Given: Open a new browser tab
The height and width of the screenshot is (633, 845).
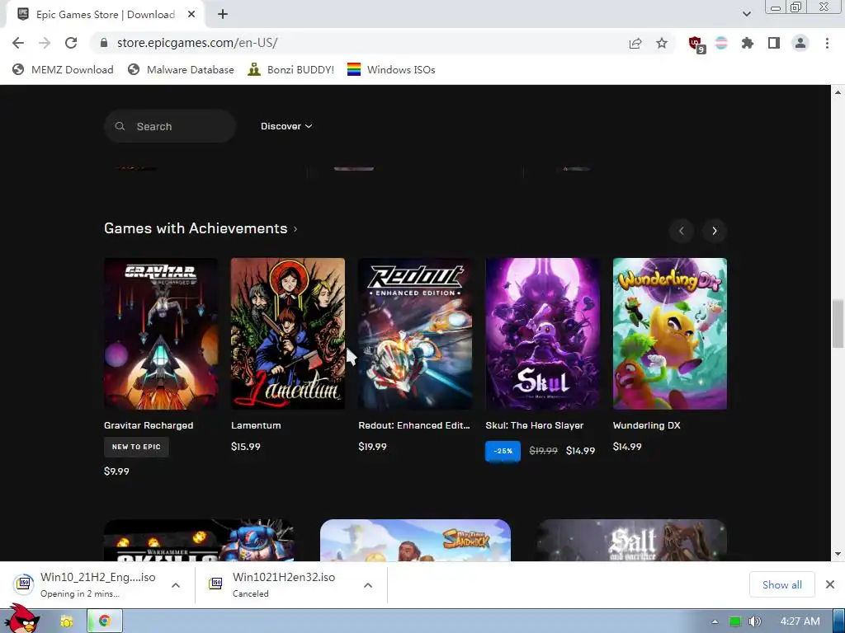Looking at the screenshot, I should [223, 15].
